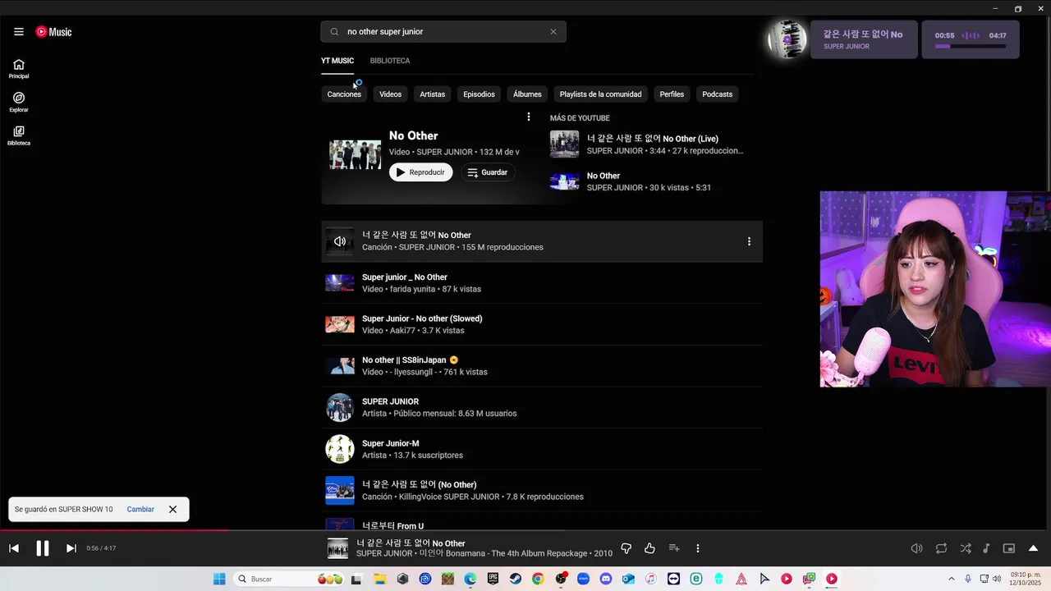Open player bar three-dot menu

(698, 548)
